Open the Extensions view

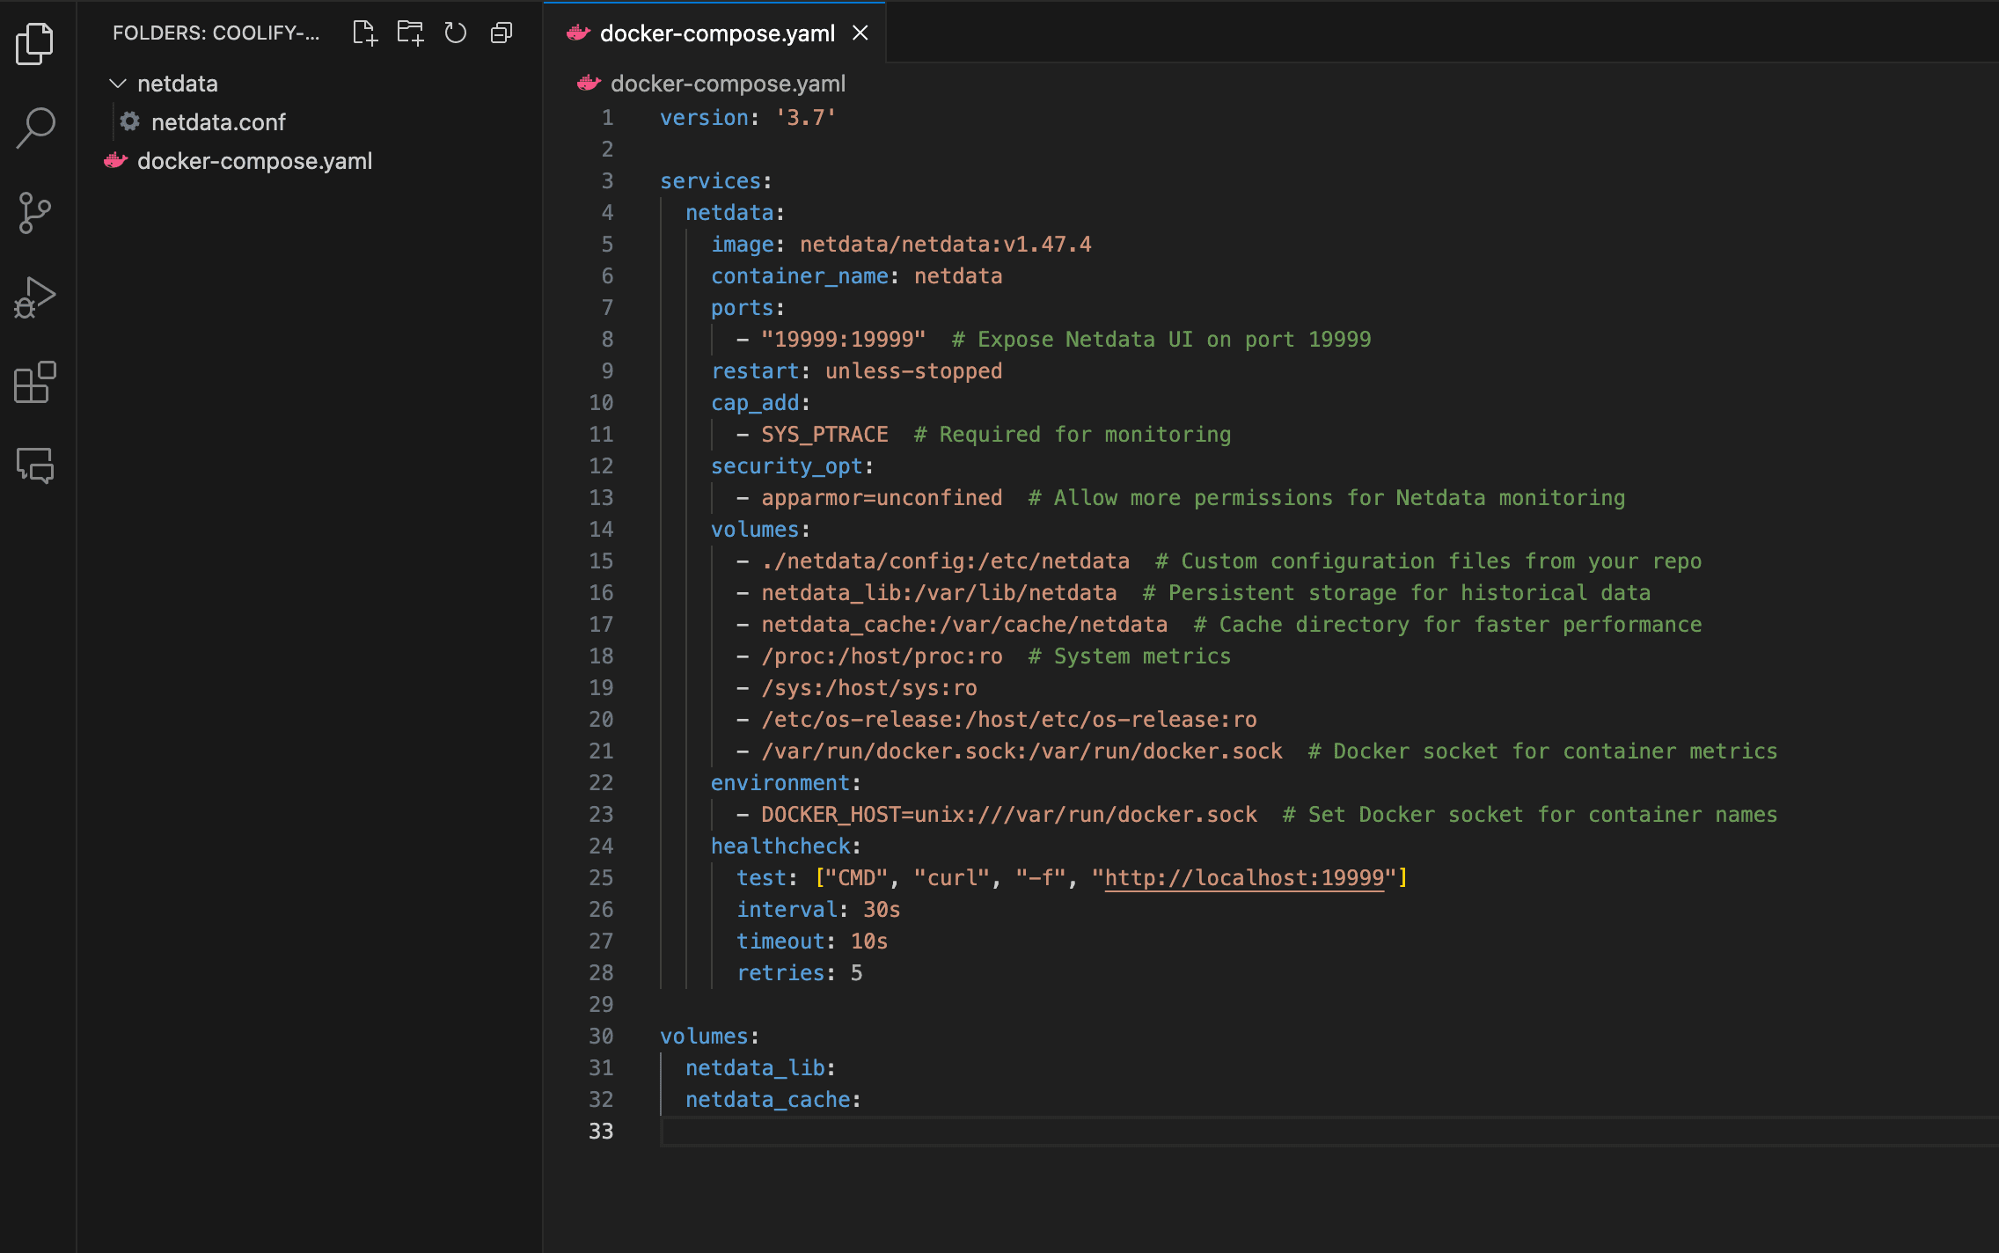35,382
